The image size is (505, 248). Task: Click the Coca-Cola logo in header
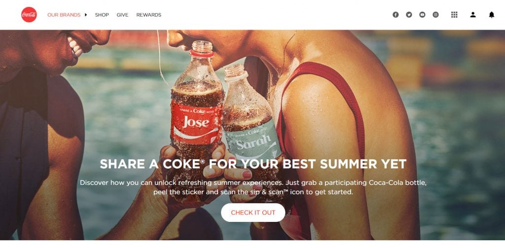29,14
